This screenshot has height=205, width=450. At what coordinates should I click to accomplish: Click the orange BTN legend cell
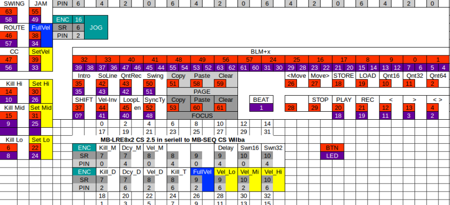point(331,148)
